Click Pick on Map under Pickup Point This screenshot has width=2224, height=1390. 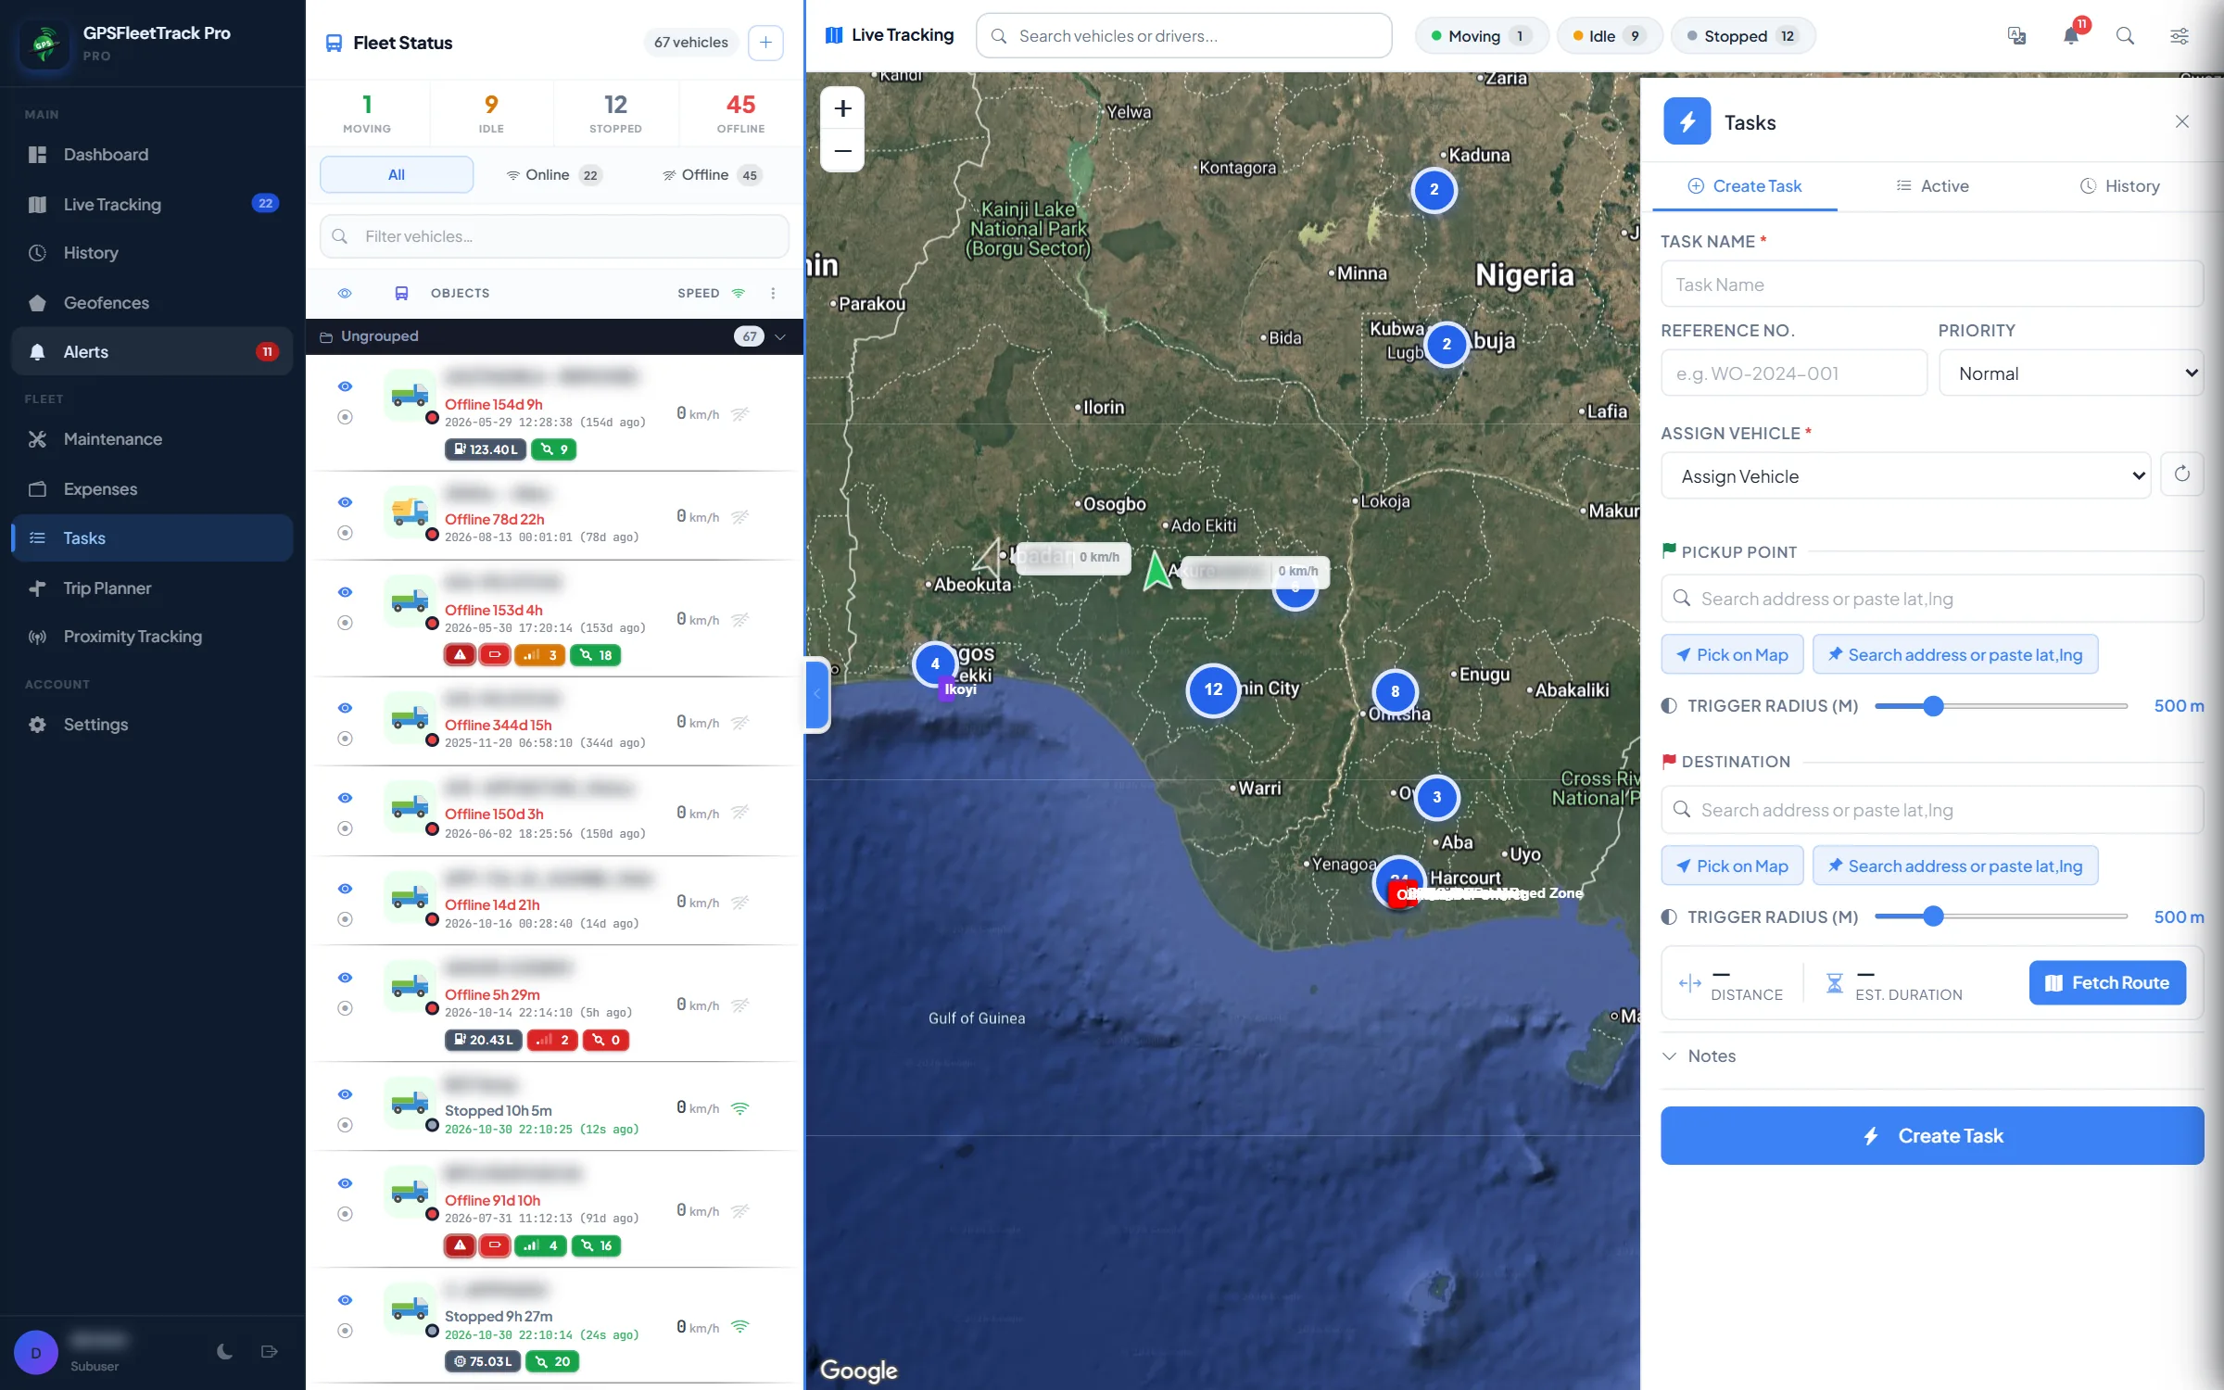coord(1732,654)
